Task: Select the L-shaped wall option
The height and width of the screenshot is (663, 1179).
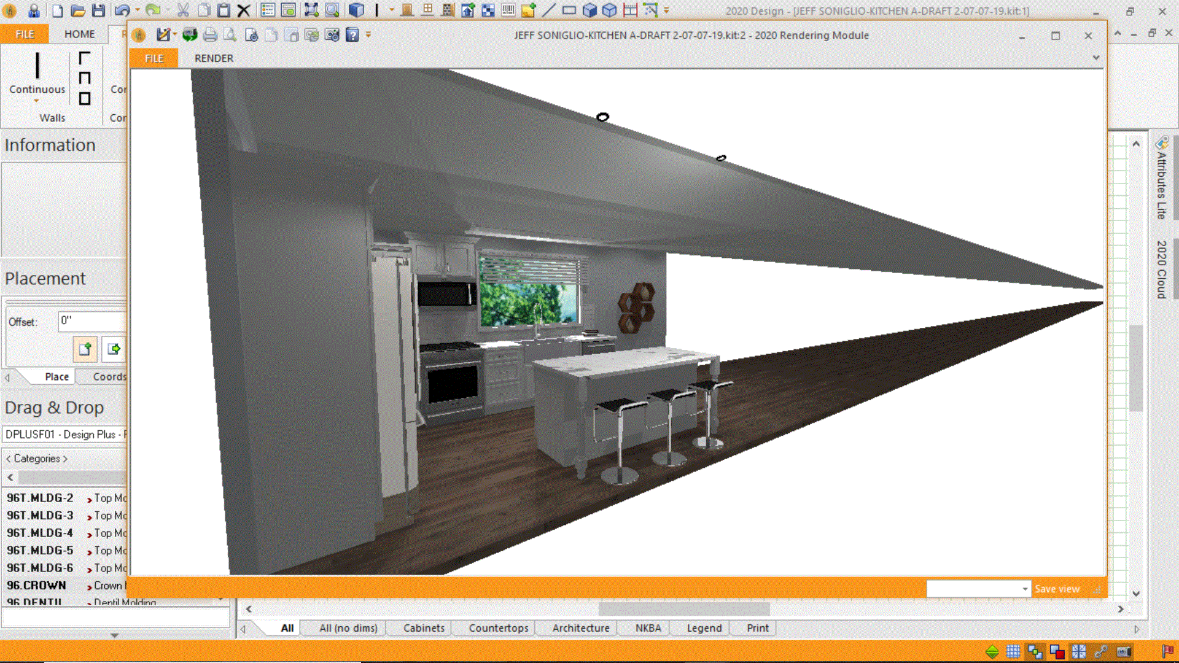Action: click(85, 58)
